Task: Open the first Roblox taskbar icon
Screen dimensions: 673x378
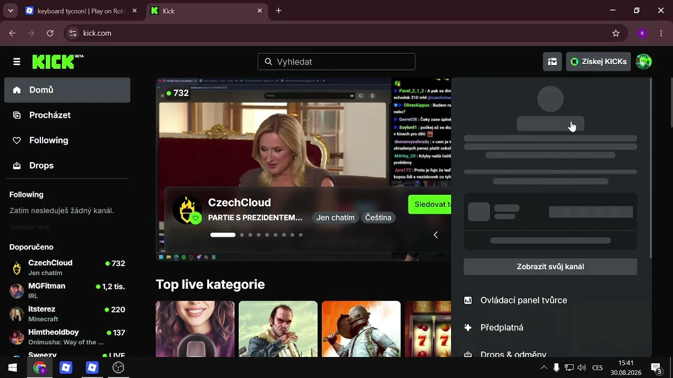Action: click(x=66, y=367)
